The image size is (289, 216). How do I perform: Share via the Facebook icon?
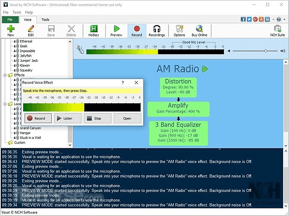243,19
